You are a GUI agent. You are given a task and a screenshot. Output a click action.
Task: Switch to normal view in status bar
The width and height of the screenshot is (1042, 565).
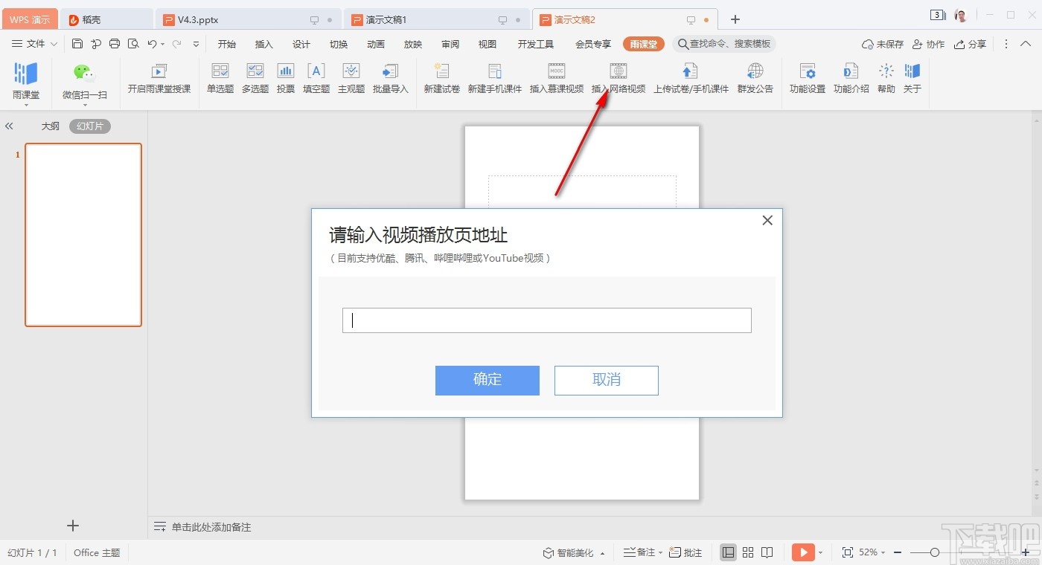[x=729, y=552]
